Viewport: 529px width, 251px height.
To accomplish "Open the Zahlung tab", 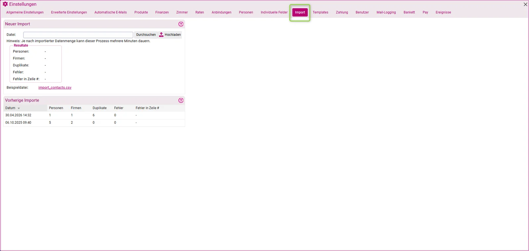I will 342,13.
